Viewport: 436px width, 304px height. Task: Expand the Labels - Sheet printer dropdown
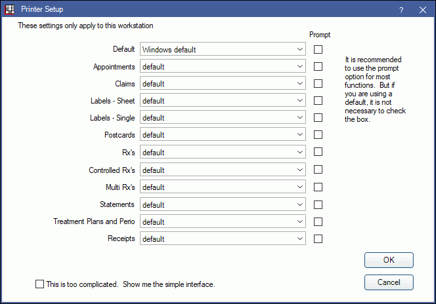(223, 100)
